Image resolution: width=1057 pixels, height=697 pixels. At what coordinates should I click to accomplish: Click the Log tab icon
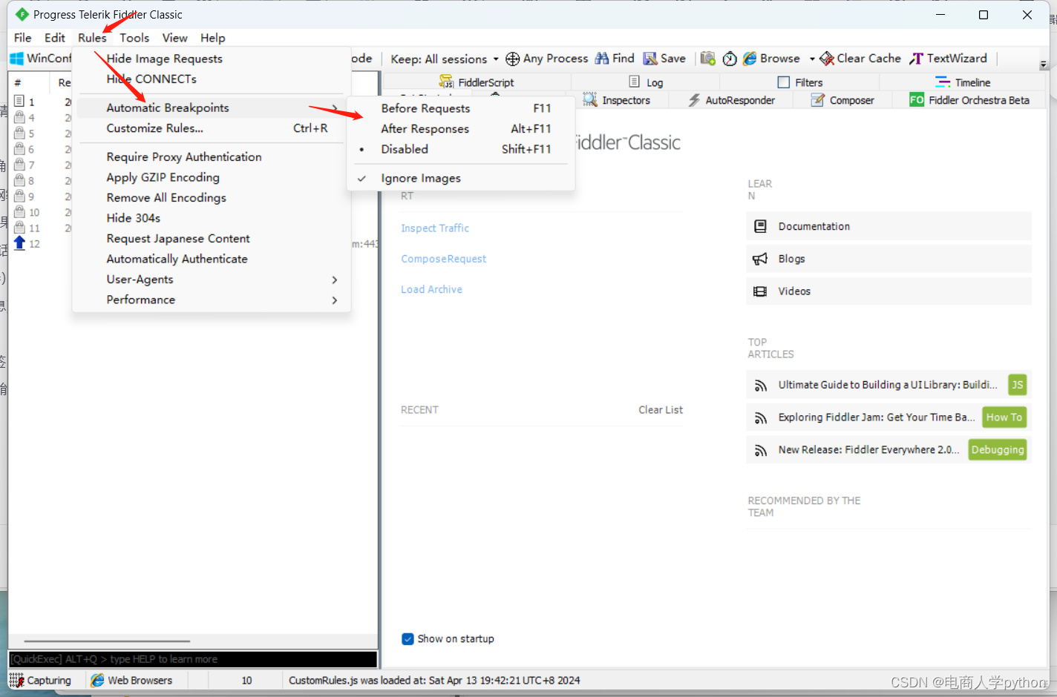pos(635,82)
